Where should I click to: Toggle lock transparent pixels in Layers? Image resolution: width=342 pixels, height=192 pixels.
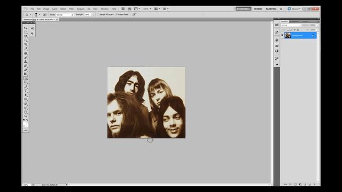(x=288, y=30)
